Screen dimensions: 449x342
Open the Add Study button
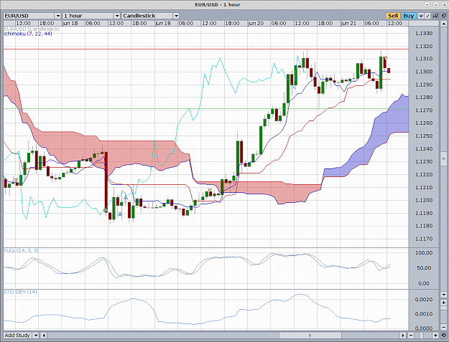17,335
